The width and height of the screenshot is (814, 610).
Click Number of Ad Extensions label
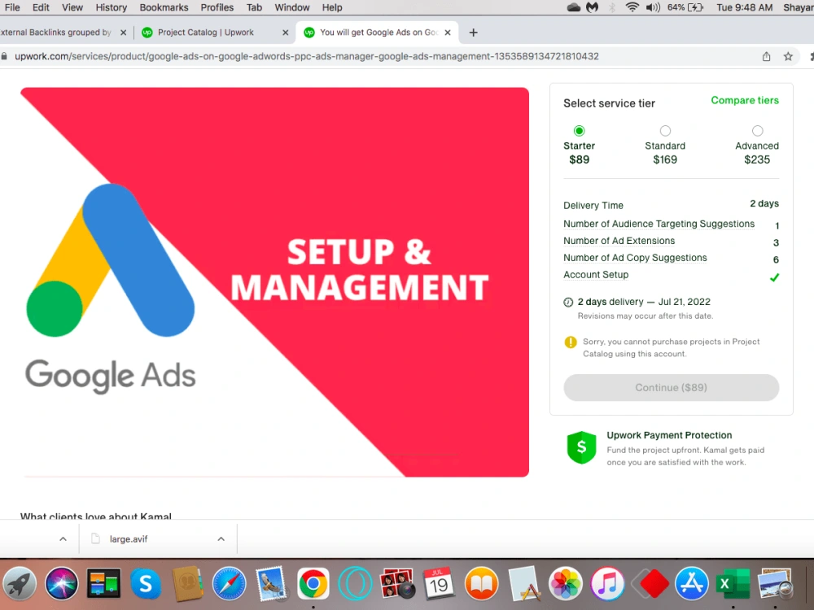click(x=619, y=241)
